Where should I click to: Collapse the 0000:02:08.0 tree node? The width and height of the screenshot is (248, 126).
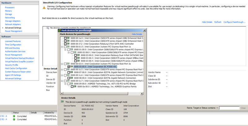[69, 52]
